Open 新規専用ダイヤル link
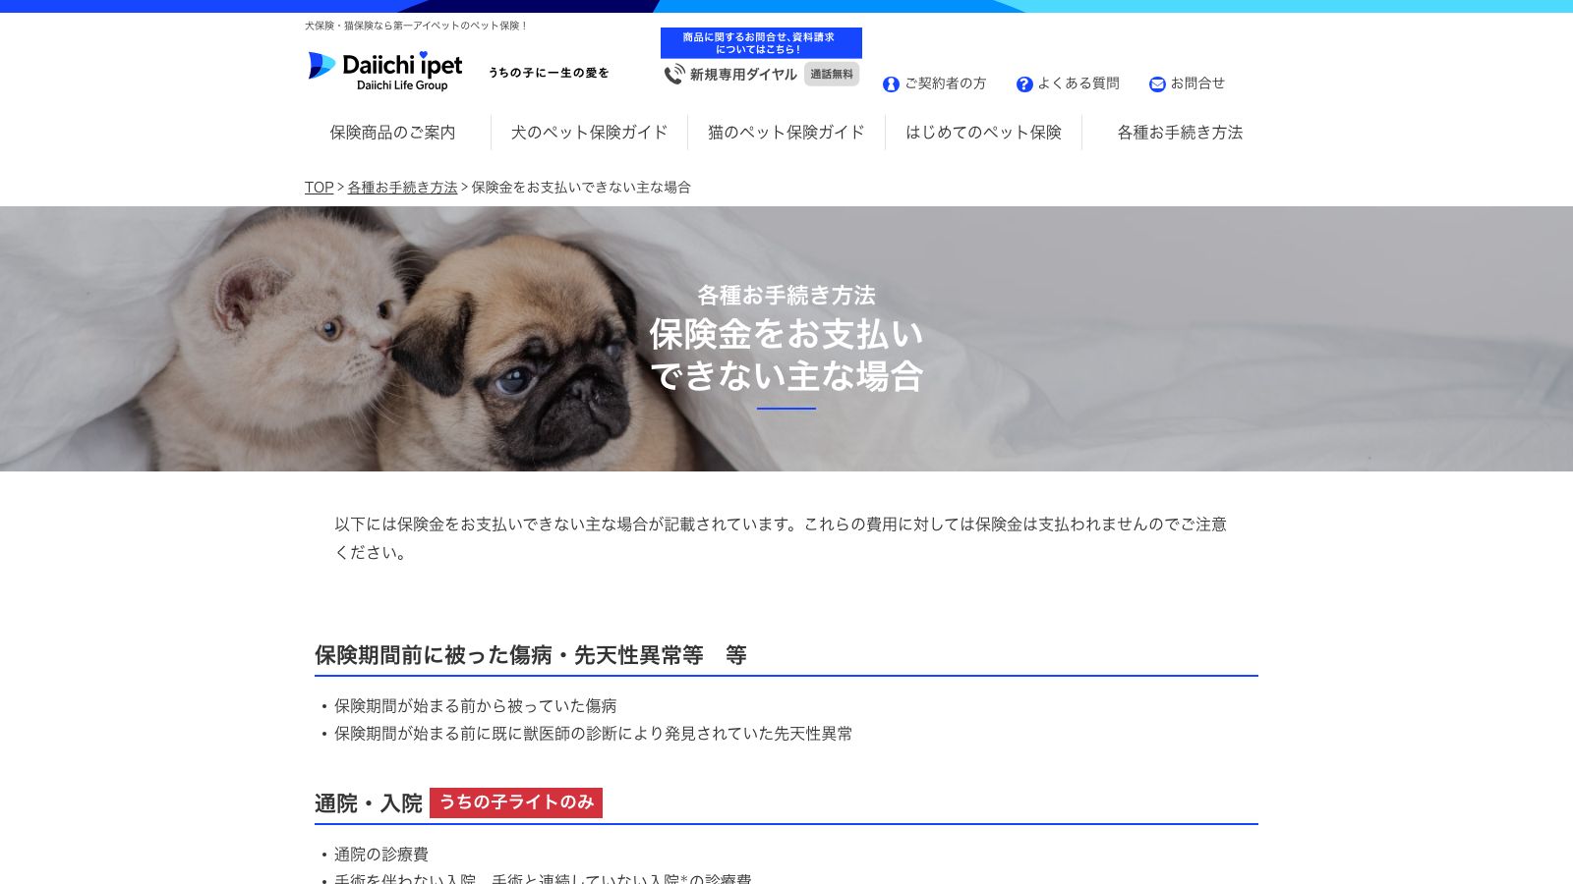This screenshot has width=1573, height=884. 743,75
